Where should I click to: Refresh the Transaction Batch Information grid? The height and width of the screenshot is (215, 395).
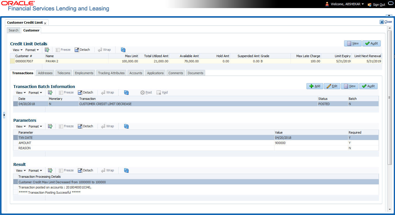coord(126,92)
